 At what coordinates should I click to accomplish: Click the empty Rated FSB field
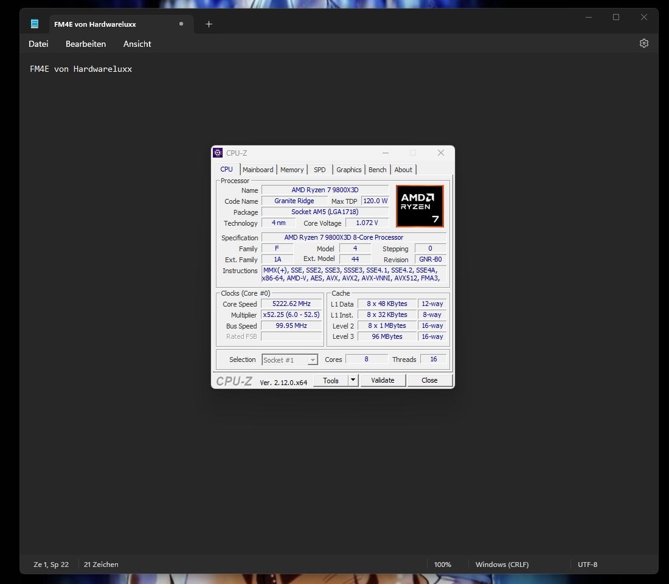(291, 336)
